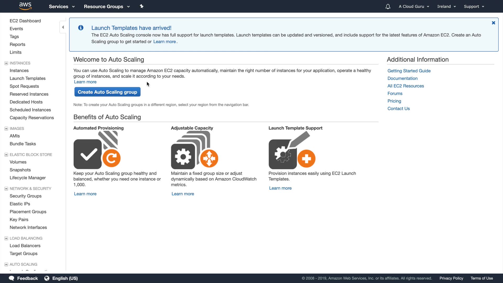Open the Ireland region dropdown
Image resolution: width=503 pixels, height=283 pixels.
pyautogui.click(x=446, y=7)
